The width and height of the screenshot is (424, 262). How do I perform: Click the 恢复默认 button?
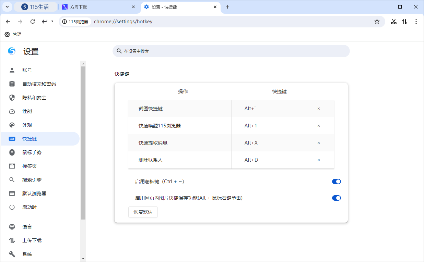pyautogui.click(x=143, y=212)
